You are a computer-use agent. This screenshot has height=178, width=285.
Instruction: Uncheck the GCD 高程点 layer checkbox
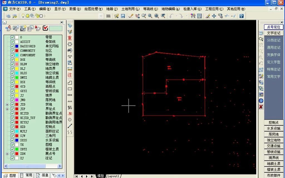13,86
